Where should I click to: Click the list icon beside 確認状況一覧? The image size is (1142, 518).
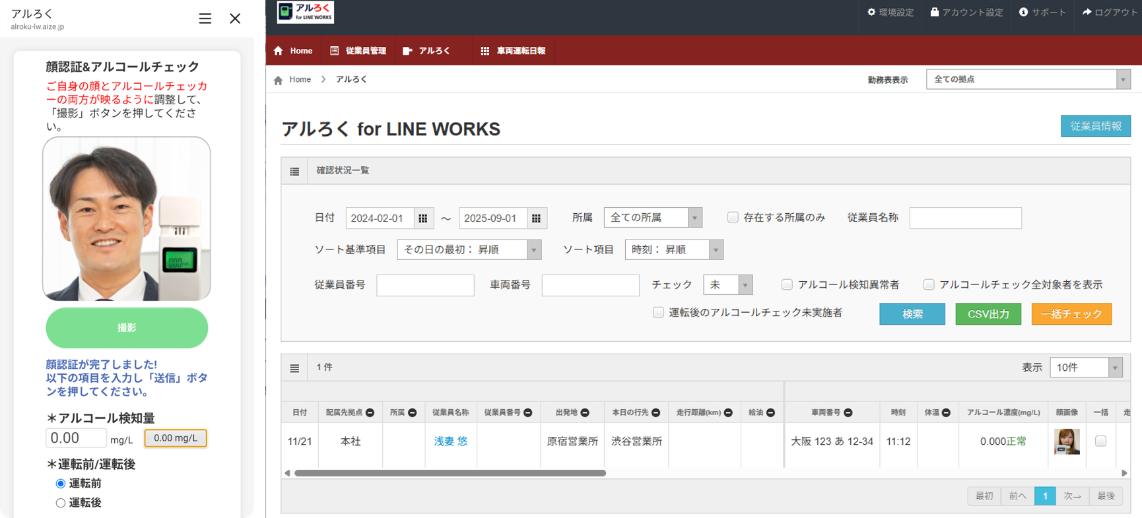[x=294, y=171]
